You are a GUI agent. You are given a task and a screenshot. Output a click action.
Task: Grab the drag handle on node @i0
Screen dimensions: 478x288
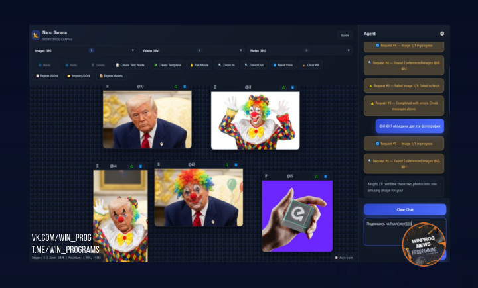(x=108, y=87)
